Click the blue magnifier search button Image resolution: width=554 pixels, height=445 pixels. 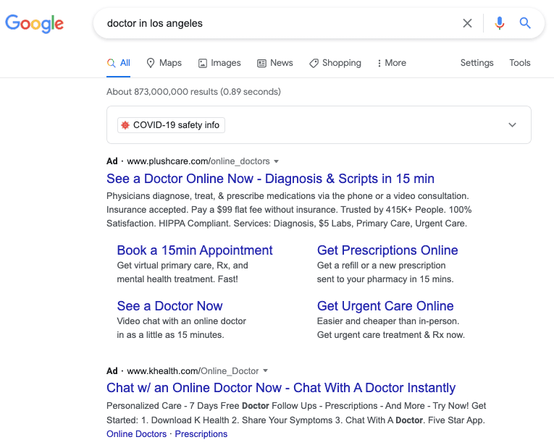526,23
